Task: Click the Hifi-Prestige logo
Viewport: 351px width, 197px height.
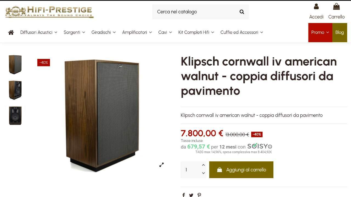Action: coord(49,12)
